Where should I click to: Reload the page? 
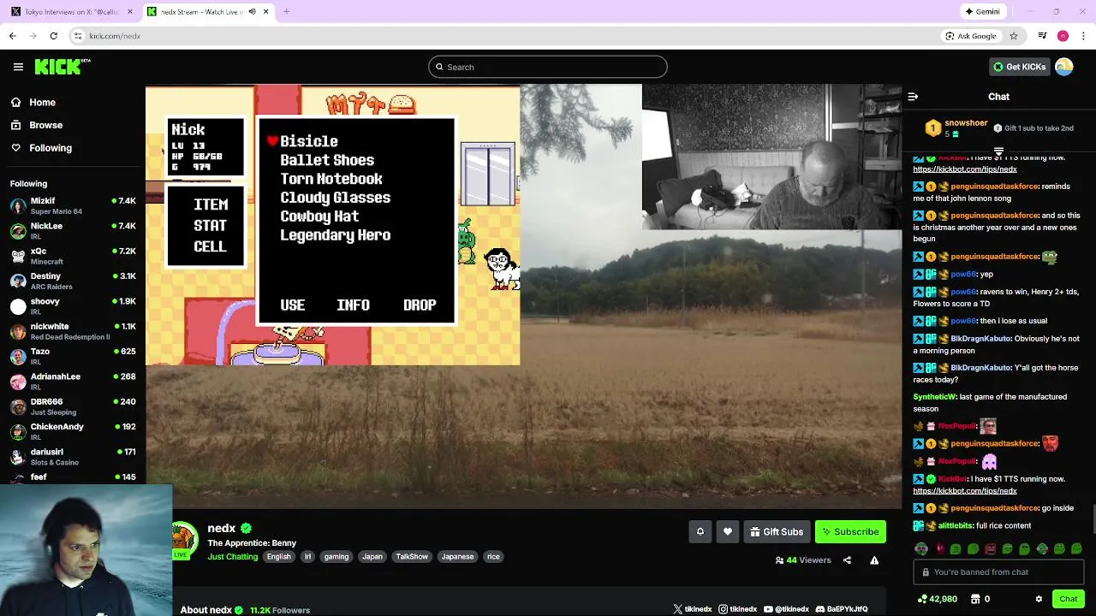click(x=53, y=36)
